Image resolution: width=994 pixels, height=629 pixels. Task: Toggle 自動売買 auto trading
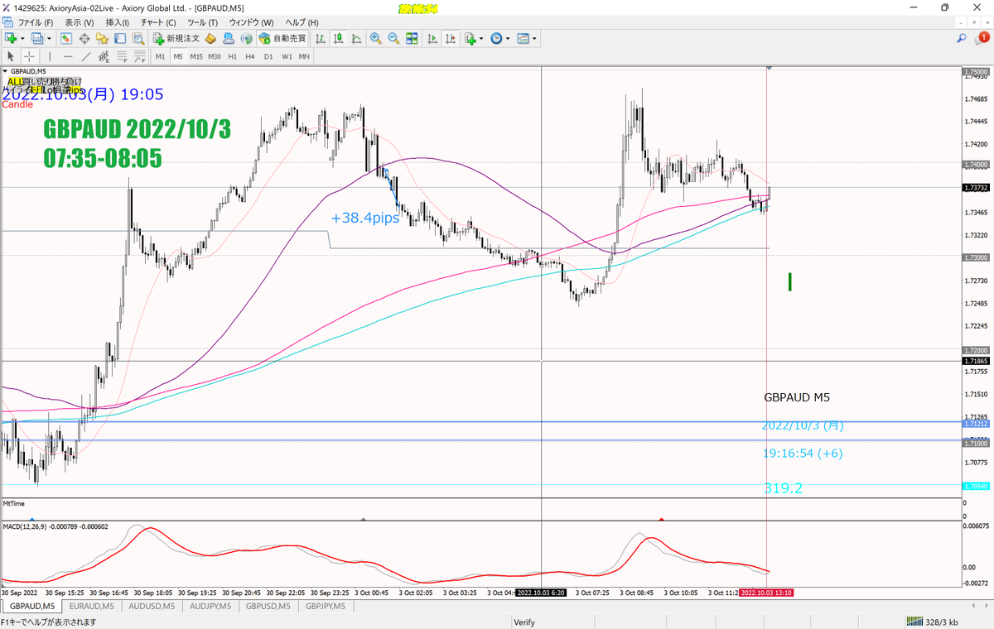pyautogui.click(x=282, y=38)
